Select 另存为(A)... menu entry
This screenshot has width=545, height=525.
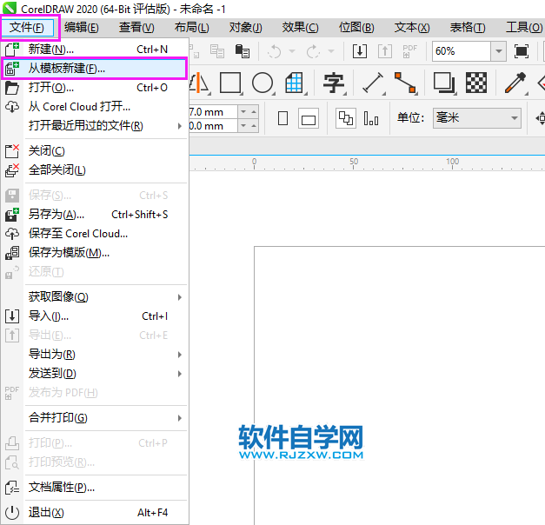pos(95,215)
